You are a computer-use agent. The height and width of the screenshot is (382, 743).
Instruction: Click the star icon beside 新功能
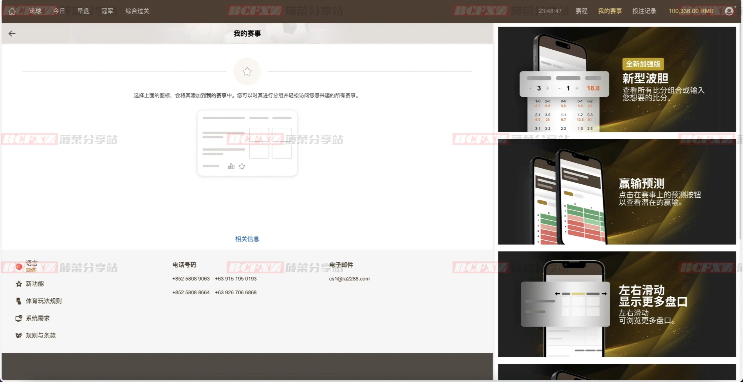click(19, 284)
